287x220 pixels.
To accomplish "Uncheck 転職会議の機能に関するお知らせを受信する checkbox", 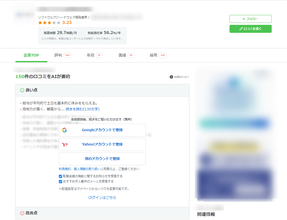I will pos(60,176).
